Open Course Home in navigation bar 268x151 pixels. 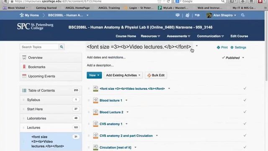coord(126,36)
